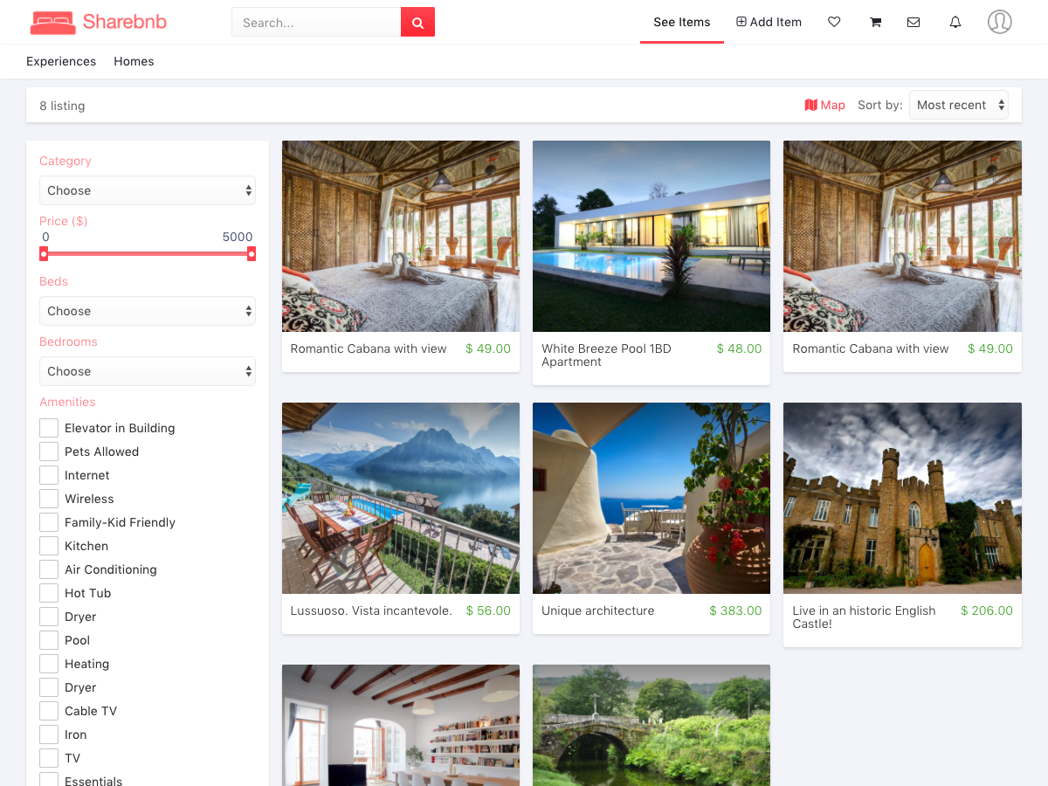Select the See Items tab
Image resolution: width=1048 pixels, height=786 pixels.
682,22
